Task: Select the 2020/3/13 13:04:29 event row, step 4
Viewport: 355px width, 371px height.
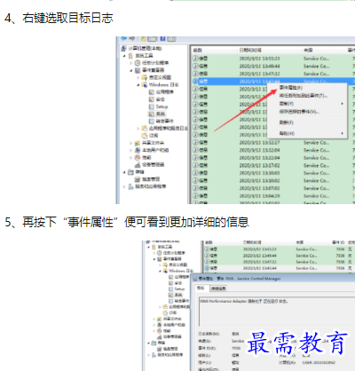Action: (x=272, y=196)
